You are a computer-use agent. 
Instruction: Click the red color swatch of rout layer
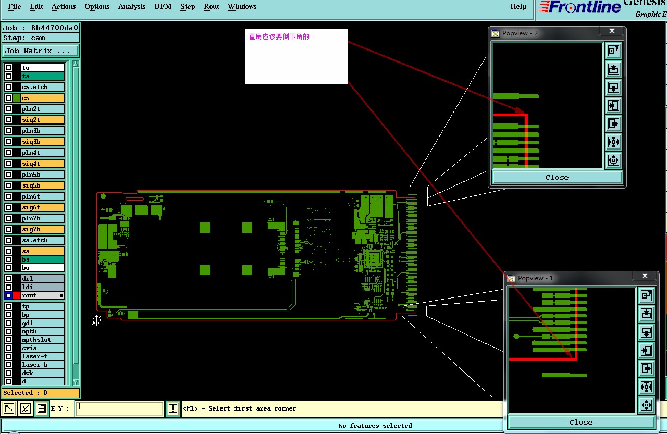(x=17, y=295)
